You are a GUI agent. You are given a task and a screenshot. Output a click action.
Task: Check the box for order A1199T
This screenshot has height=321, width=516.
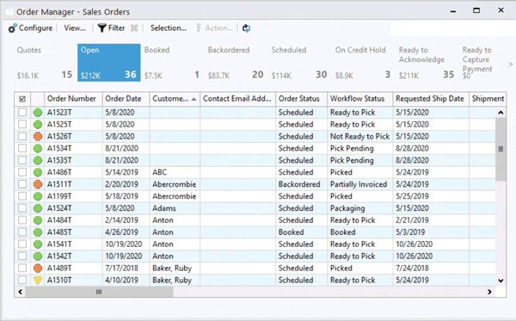(x=22, y=196)
